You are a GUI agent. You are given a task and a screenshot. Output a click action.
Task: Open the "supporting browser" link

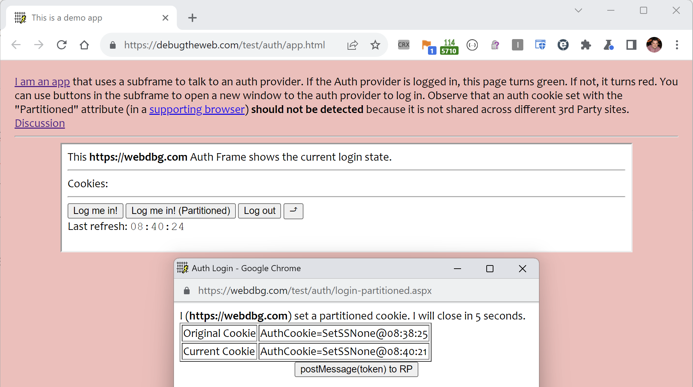click(x=197, y=109)
